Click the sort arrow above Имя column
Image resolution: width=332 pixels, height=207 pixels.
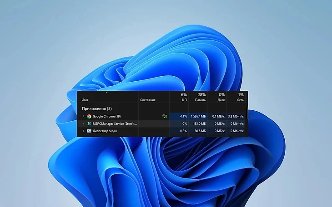pyautogui.click(x=107, y=93)
